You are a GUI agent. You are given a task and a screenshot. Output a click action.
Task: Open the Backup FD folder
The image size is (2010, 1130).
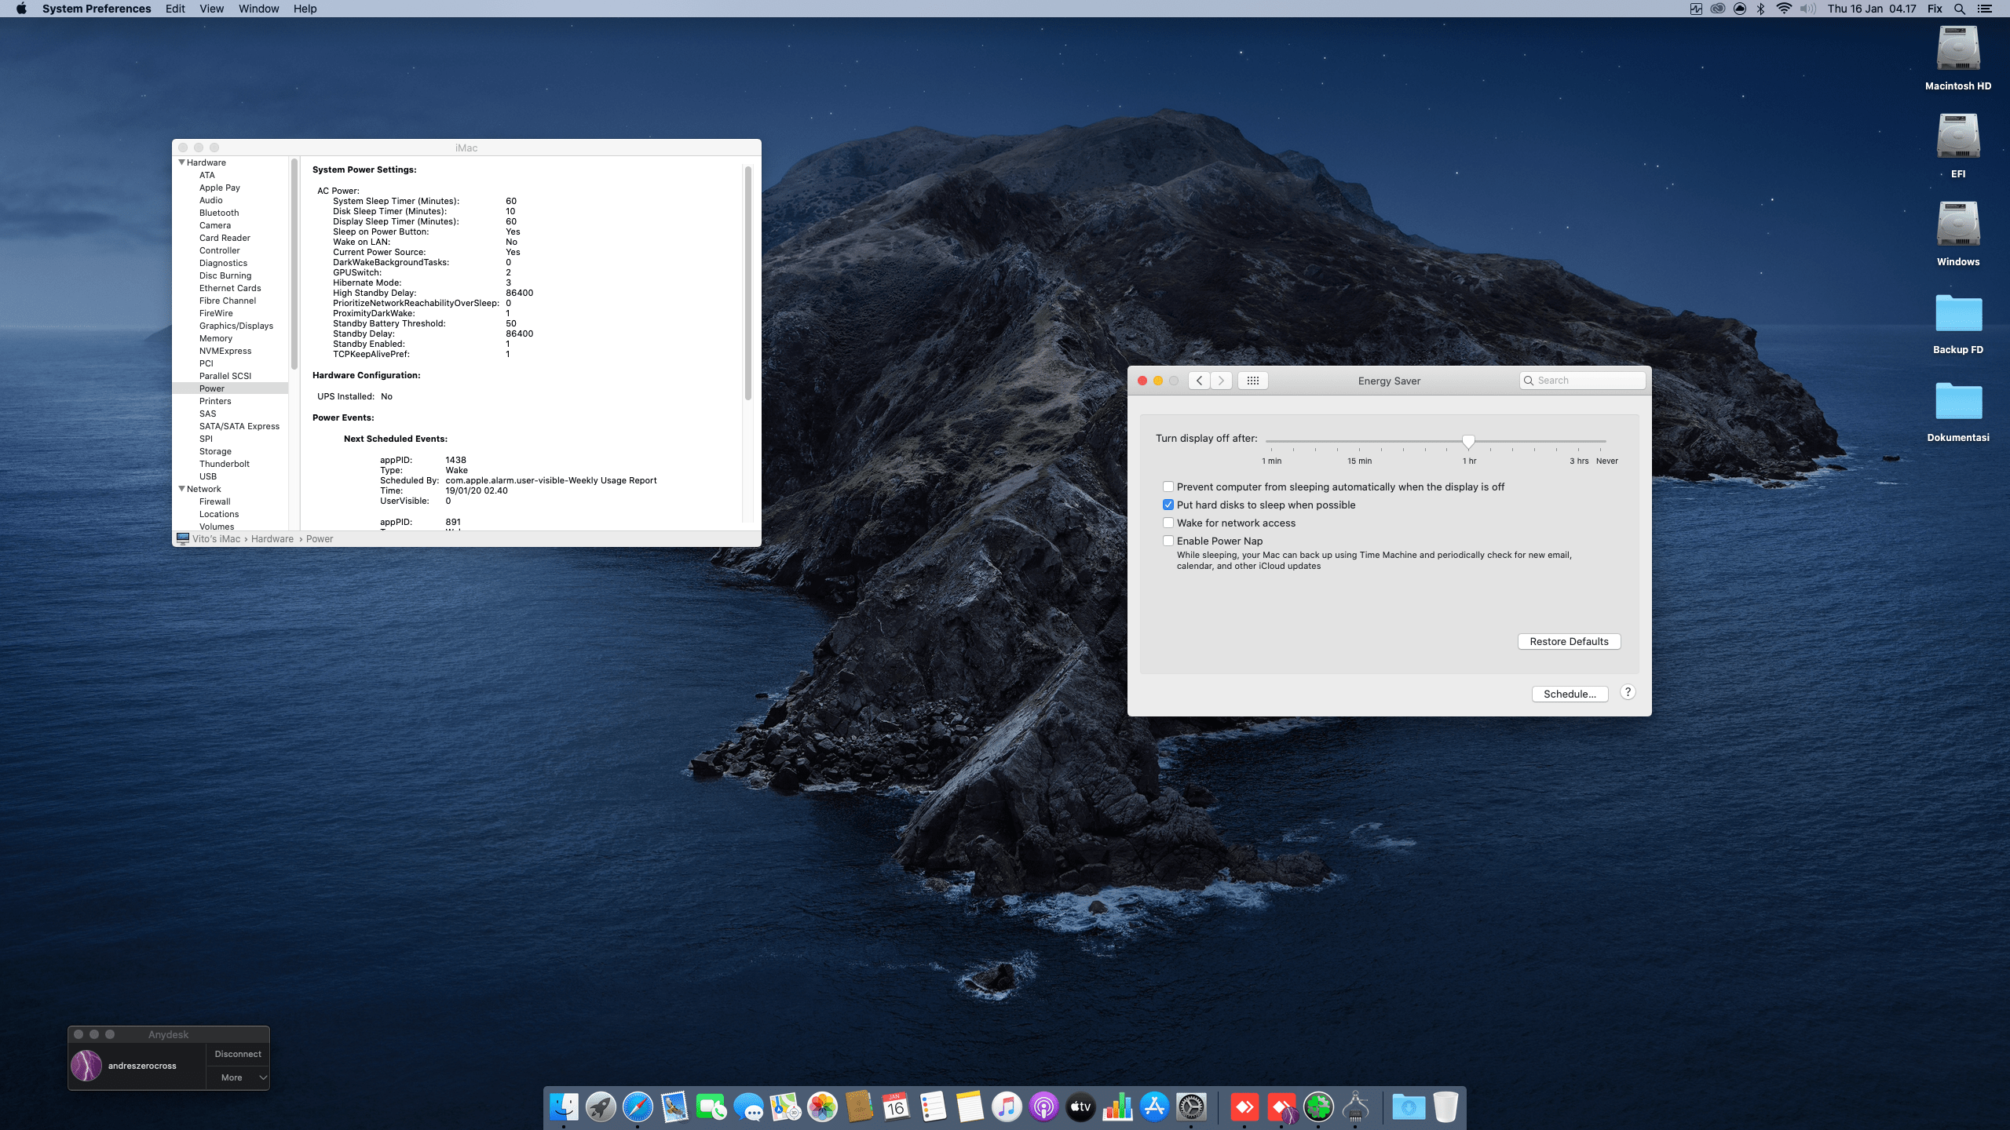(1957, 315)
